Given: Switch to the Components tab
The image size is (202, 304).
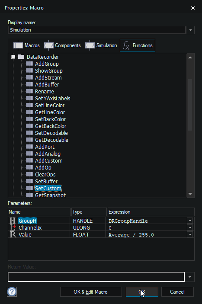Looking at the screenshot, I should 62,45.
